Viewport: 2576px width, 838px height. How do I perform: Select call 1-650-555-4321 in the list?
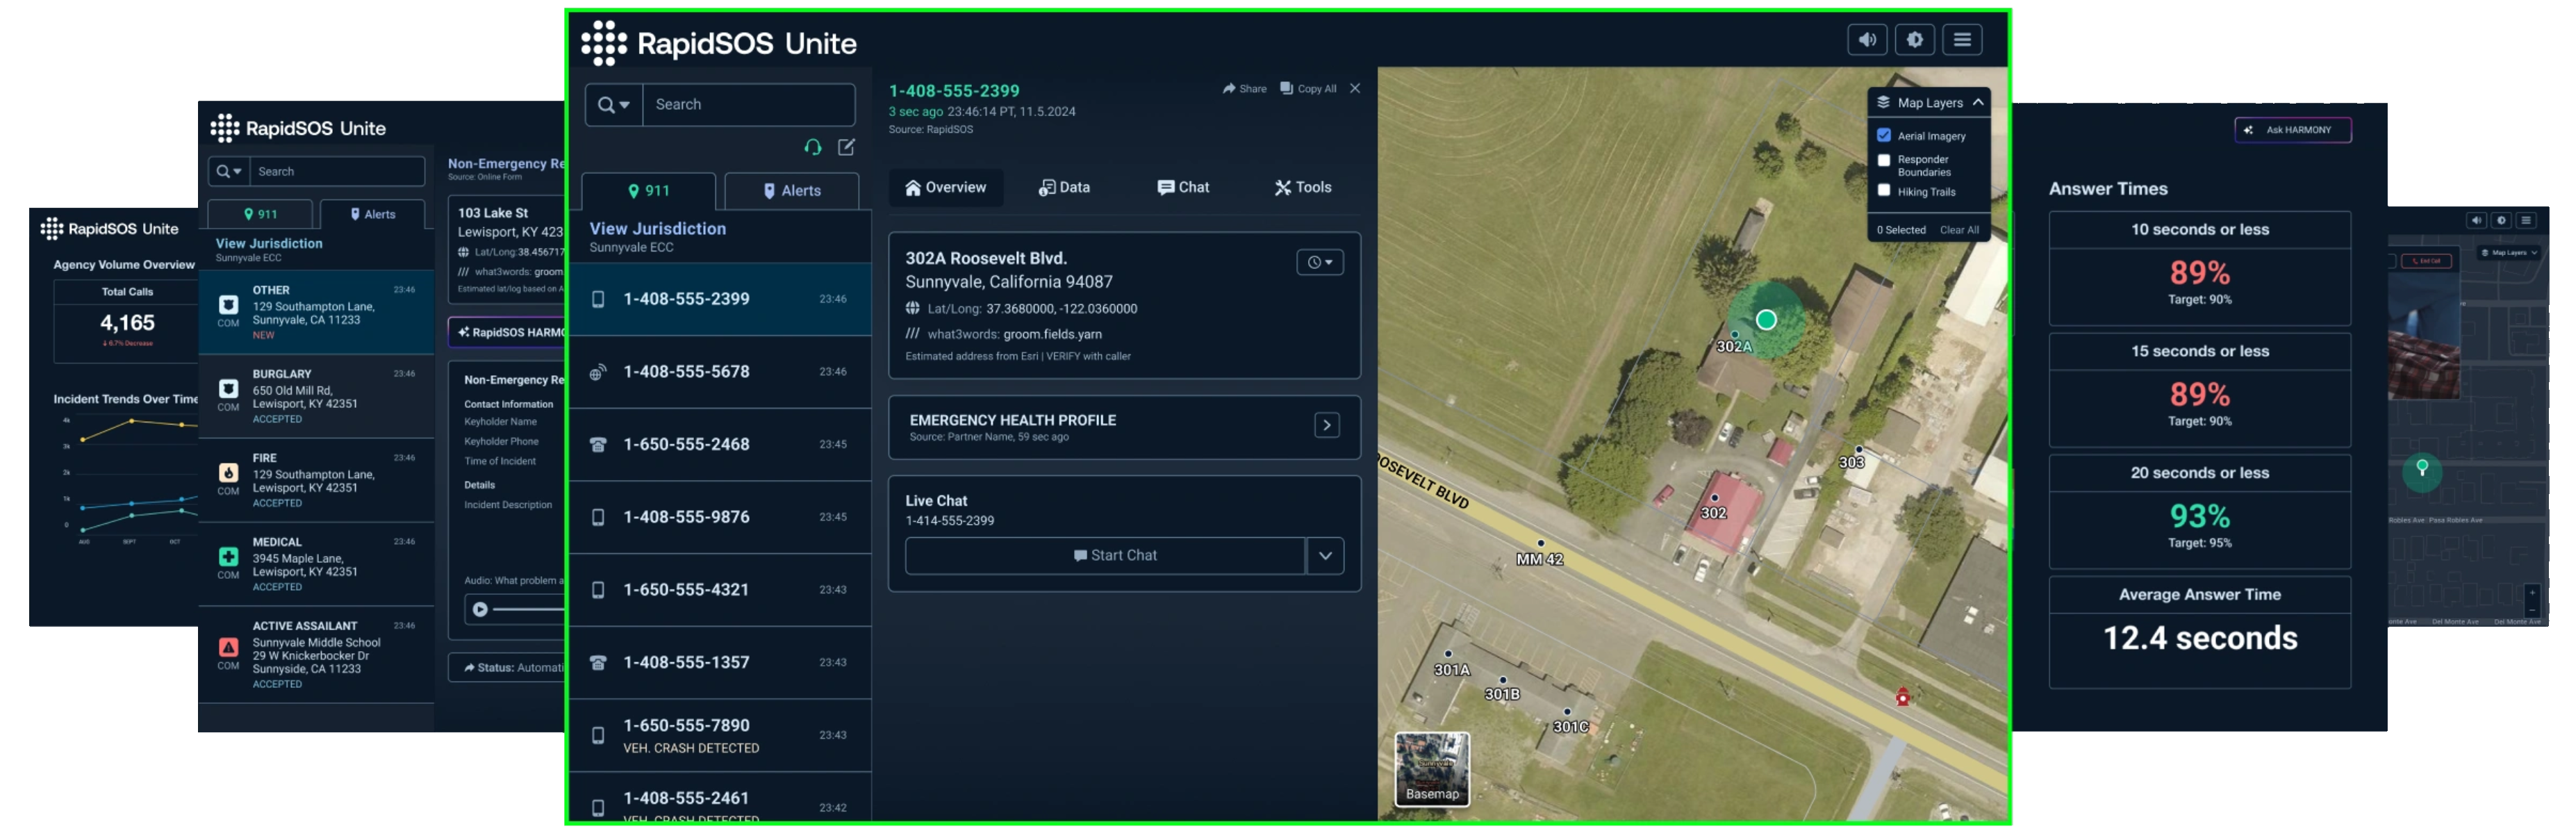click(x=720, y=590)
